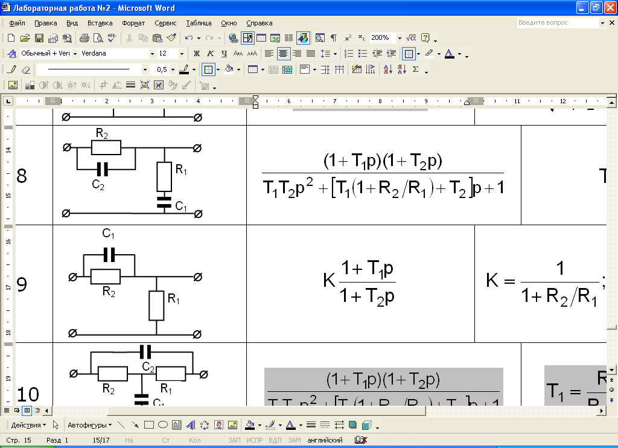Draw a rectangle shape
The width and height of the screenshot is (618, 448).
[149, 425]
